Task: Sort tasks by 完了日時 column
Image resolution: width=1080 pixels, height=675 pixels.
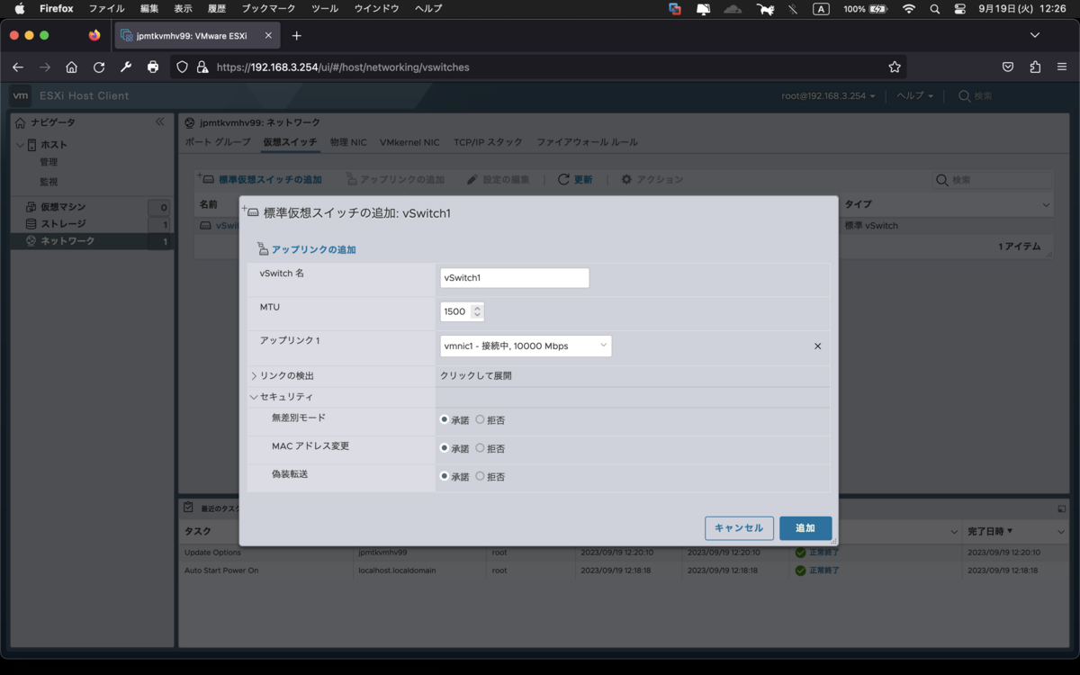Action: point(990,531)
